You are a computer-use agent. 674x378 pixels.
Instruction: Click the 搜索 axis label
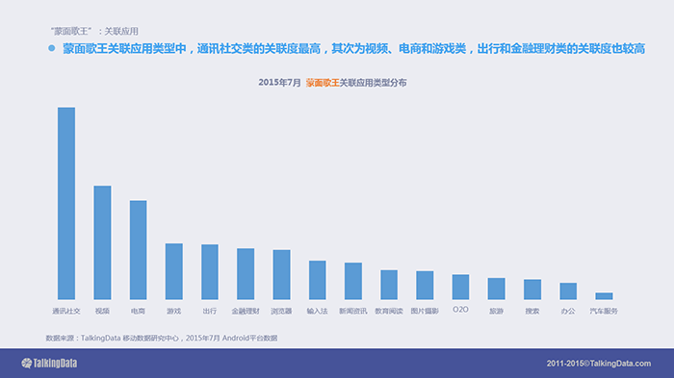click(x=532, y=311)
